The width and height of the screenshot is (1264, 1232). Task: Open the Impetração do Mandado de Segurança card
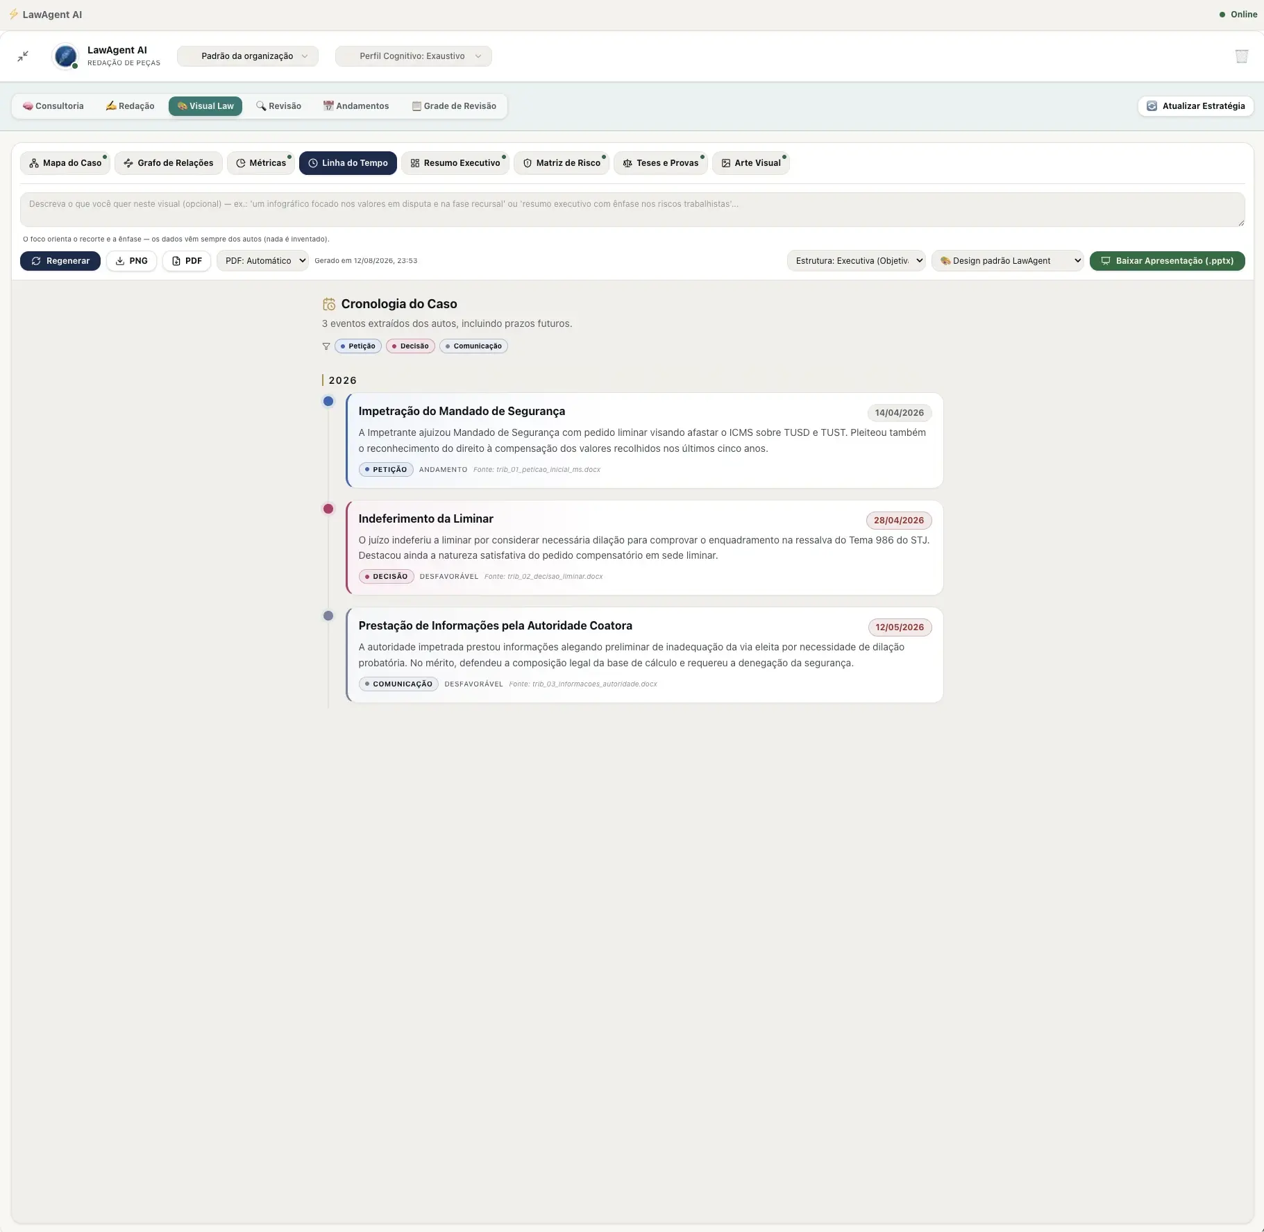tap(644, 441)
